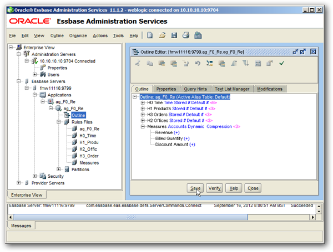
Task: Click the Verify button
Action: (214, 188)
